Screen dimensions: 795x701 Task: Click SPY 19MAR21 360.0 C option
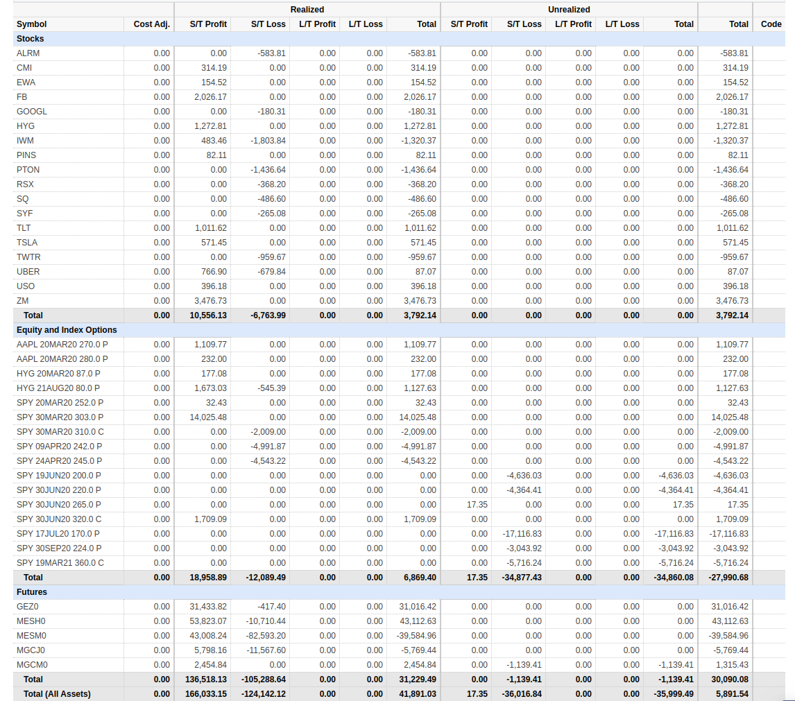[x=60, y=563]
